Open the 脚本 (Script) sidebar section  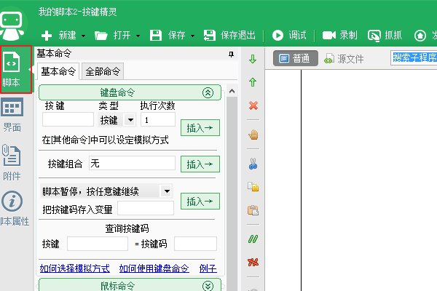[15, 69]
